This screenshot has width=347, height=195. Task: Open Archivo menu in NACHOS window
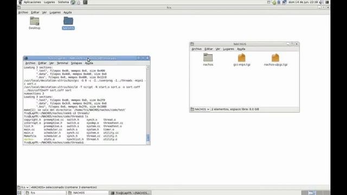[x=196, y=49]
